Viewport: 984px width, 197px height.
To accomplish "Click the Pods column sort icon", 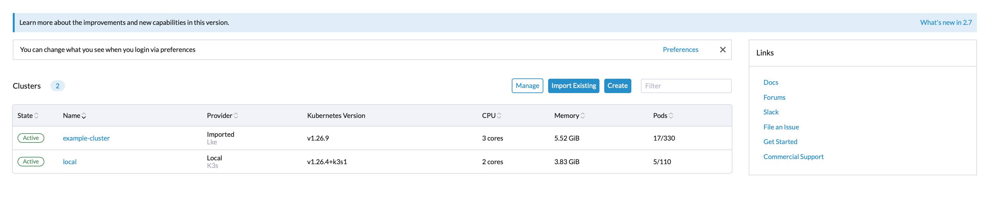I will pos(671,116).
